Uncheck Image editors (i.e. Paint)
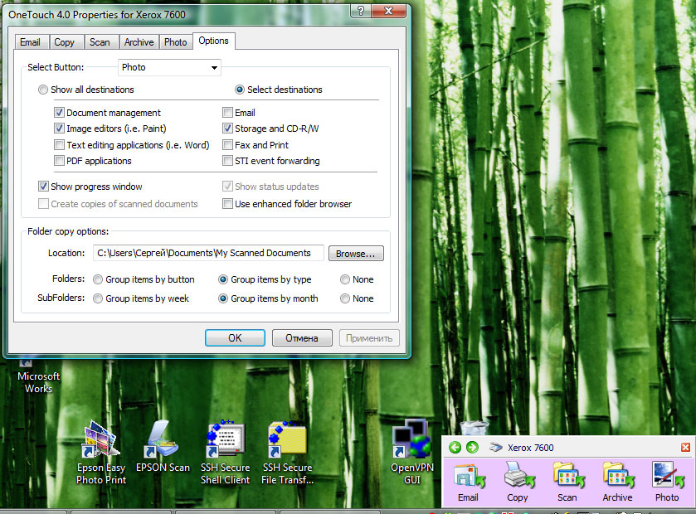Image resolution: width=696 pixels, height=514 pixels. click(59, 128)
